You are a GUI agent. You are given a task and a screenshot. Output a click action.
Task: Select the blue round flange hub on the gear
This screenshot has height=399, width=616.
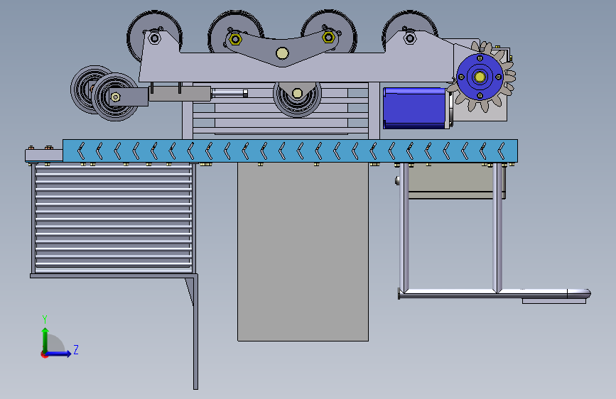tap(480, 77)
